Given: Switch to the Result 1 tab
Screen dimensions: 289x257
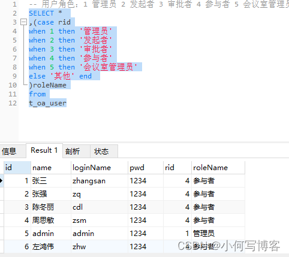Looking at the screenshot, I should point(44,150).
